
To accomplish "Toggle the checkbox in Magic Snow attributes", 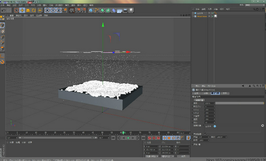I will point(205,134).
